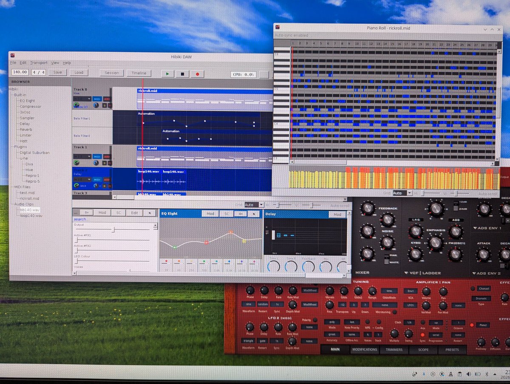The height and width of the screenshot is (384, 510).
Task: Switch to the MODIFICATIONS tab
Action: point(365,350)
